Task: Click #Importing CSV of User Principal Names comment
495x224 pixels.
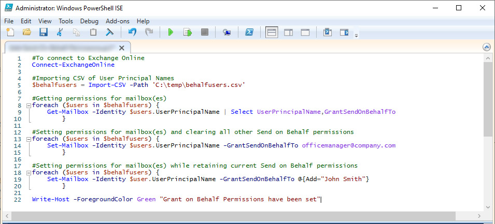Action: pos(103,78)
